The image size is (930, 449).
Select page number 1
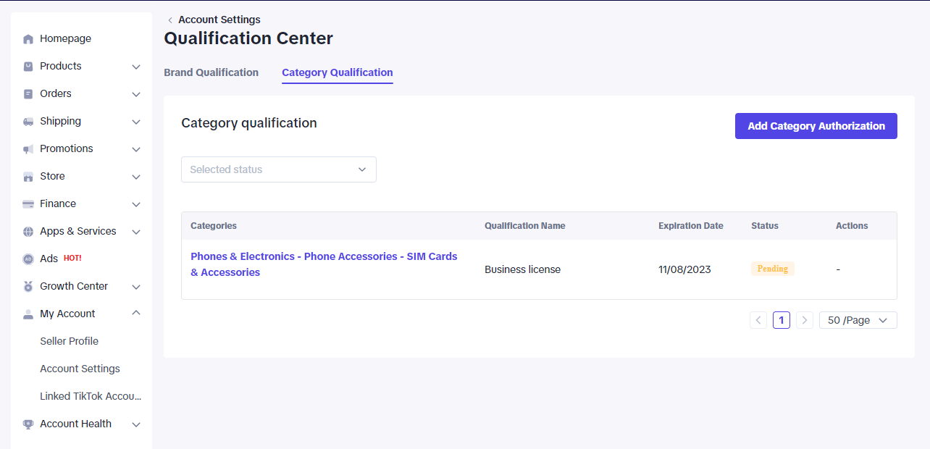click(782, 320)
